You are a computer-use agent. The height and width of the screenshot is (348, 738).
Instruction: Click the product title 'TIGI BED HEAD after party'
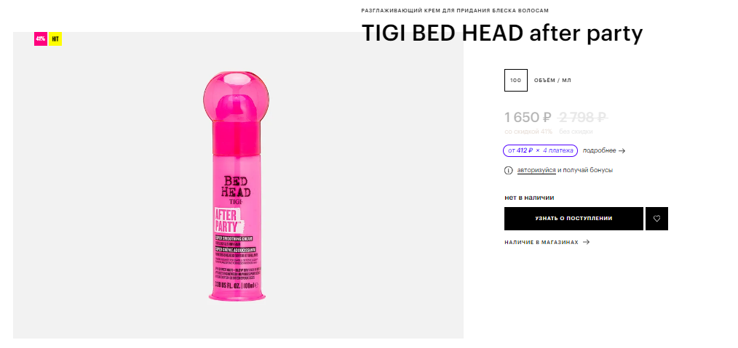pyautogui.click(x=501, y=34)
